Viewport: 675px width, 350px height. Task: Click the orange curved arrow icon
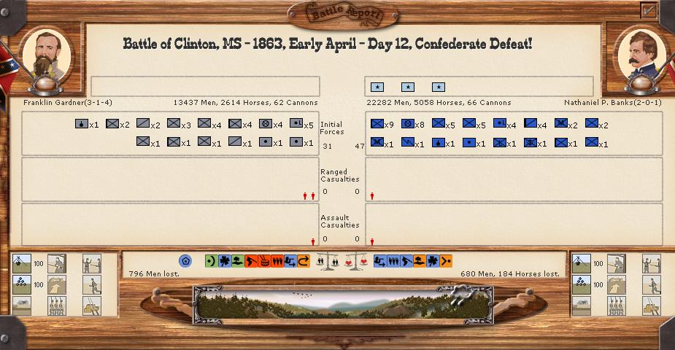304,260
